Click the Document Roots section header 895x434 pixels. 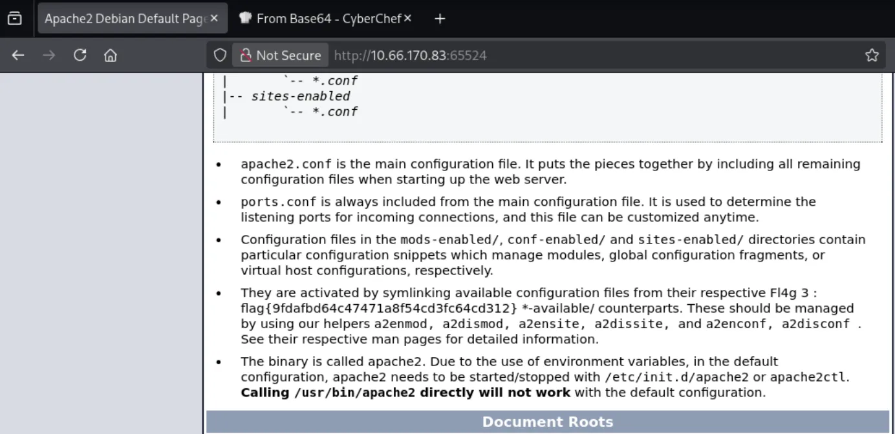tap(547, 422)
